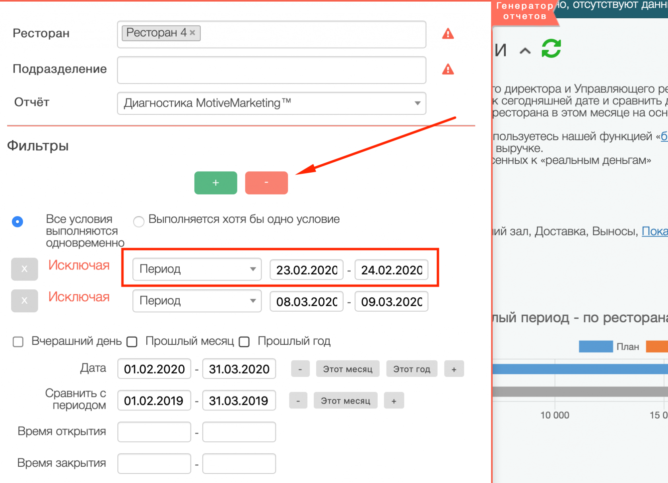Collapse section with the chevron up icon
The width and height of the screenshot is (668, 483).
point(525,51)
